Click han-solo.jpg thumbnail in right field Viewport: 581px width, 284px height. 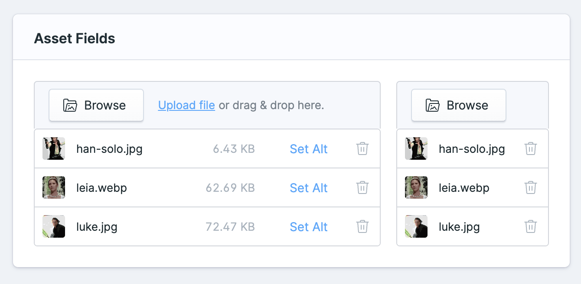416,148
